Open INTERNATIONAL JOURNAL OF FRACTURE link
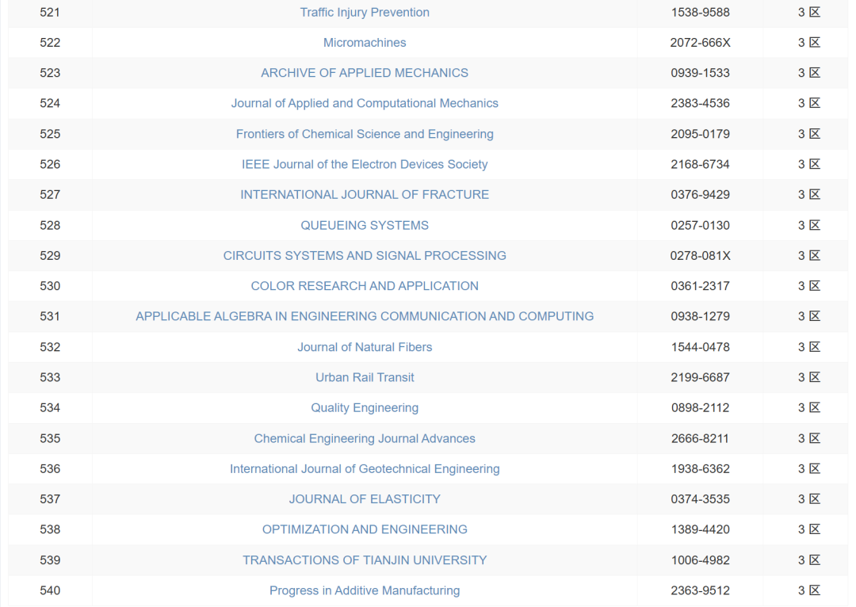This screenshot has height=607, width=856. pyautogui.click(x=365, y=195)
